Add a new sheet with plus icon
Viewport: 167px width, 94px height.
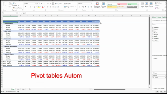(x=29, y=89)
